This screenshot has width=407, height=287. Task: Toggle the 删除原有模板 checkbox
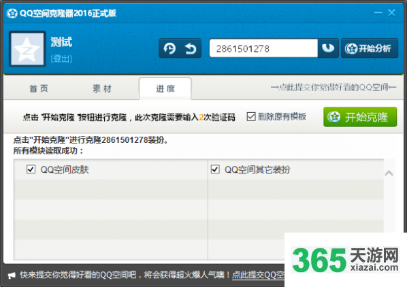point(251,117)
